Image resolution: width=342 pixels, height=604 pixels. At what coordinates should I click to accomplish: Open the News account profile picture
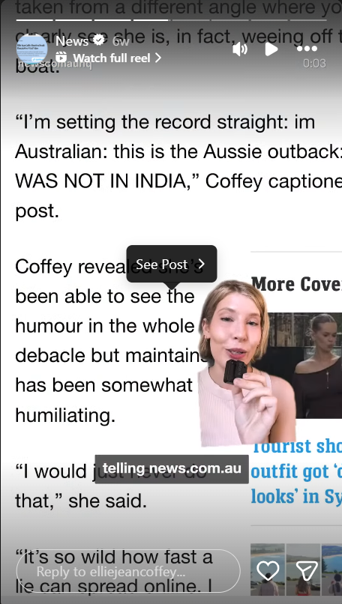pos(32,49)
